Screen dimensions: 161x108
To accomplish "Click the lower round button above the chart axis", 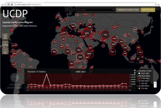I will coord(135,73).
